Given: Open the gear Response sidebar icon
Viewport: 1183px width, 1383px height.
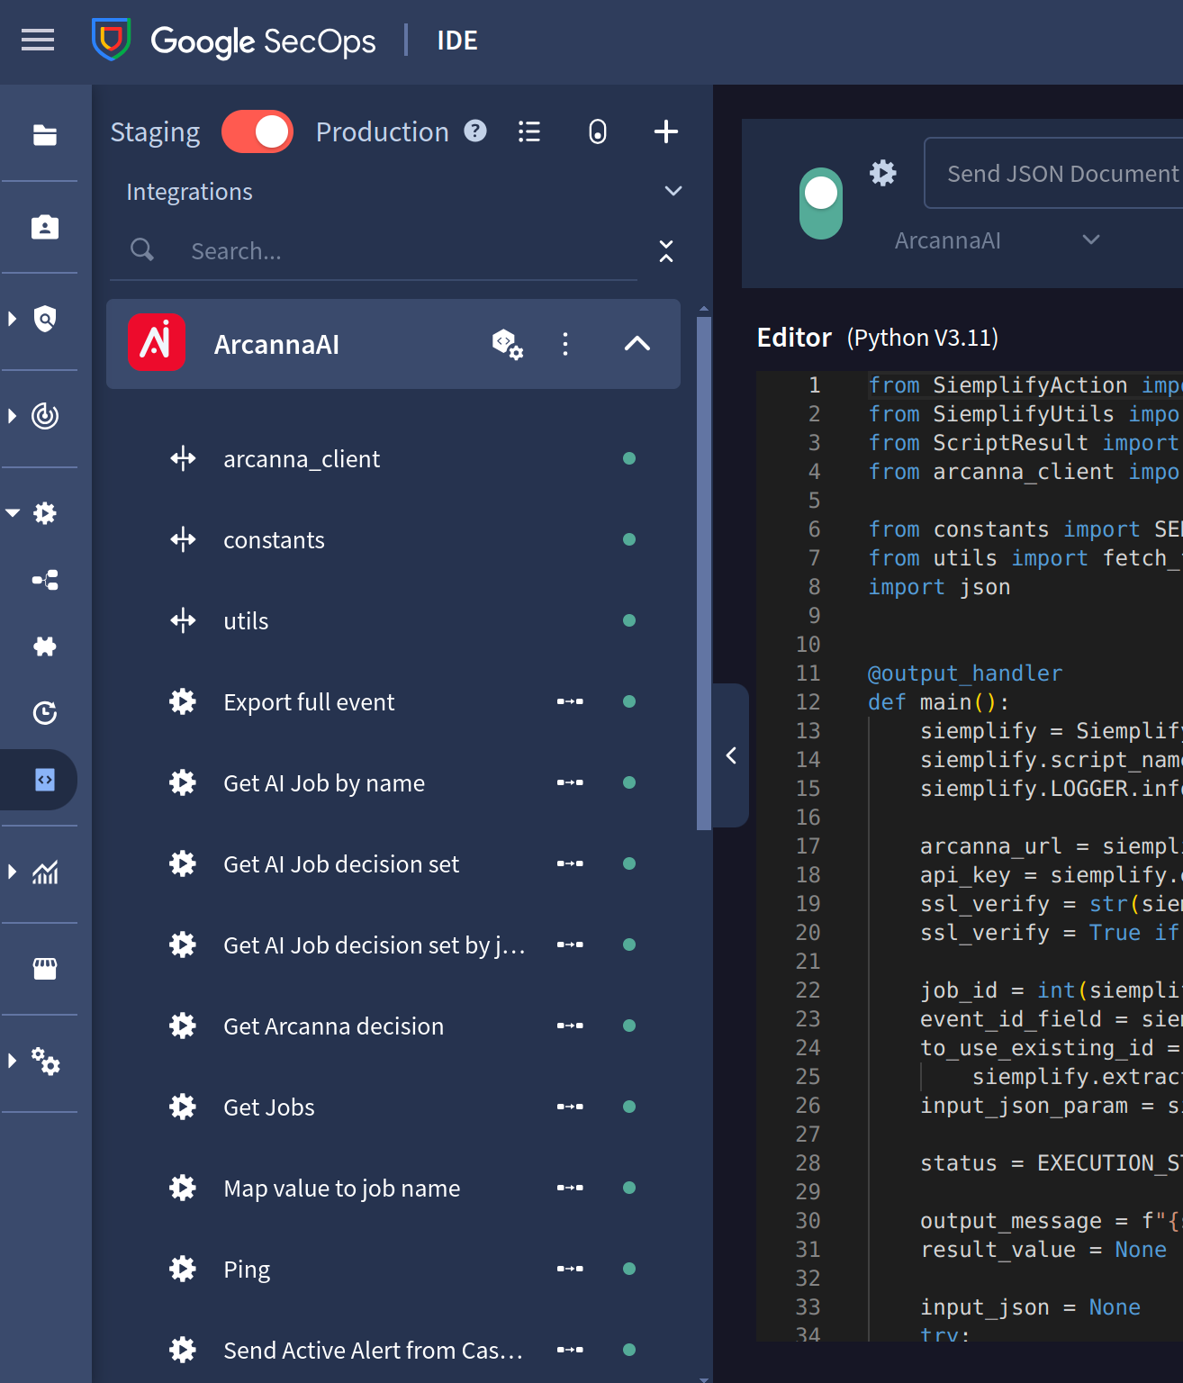Looking at the screenshot, I should pyautogui.click(x=45, y=513).
